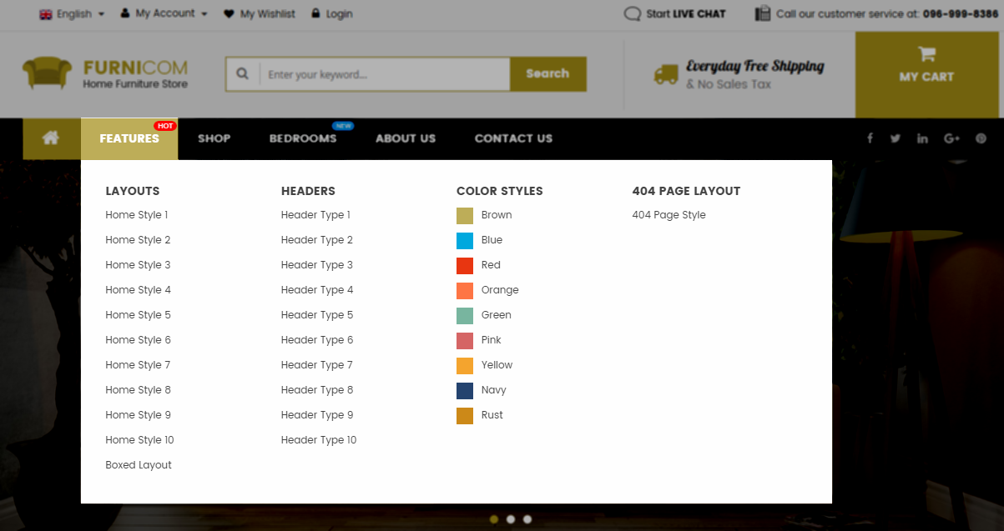1004x531 pixels.
Task: Open the Shop menu
Action: pyautogui.click(x=214, y=138)
